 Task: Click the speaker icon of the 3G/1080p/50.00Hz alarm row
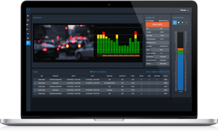tap(35, 83)
